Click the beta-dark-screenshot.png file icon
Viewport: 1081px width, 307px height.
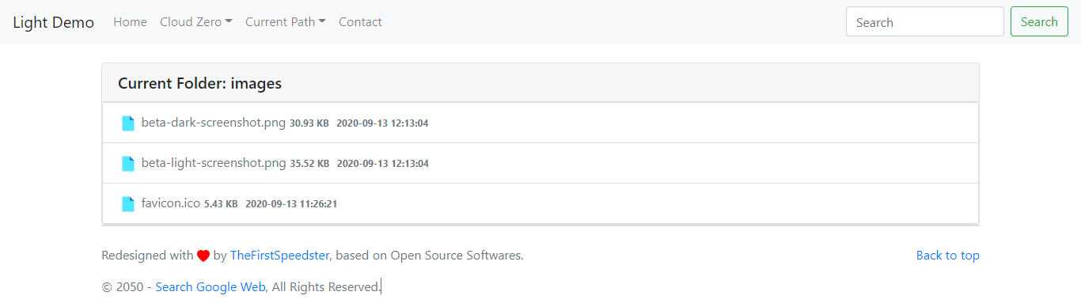[x=127, y=123]
